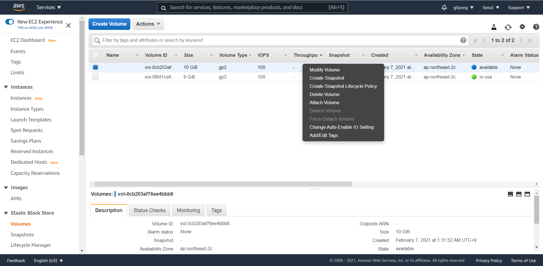This screenshot has width=543, height=266.
Task: Click the search magnifier in top bar
Action: coord(163,8)
